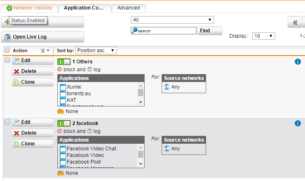Toggle the facebook rule on/off switch
The width and height of the screenshot is (305, 181).
click(64, 123)
